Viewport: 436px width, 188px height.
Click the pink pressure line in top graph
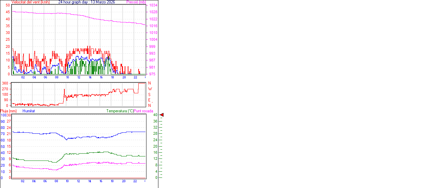point(85,16)
